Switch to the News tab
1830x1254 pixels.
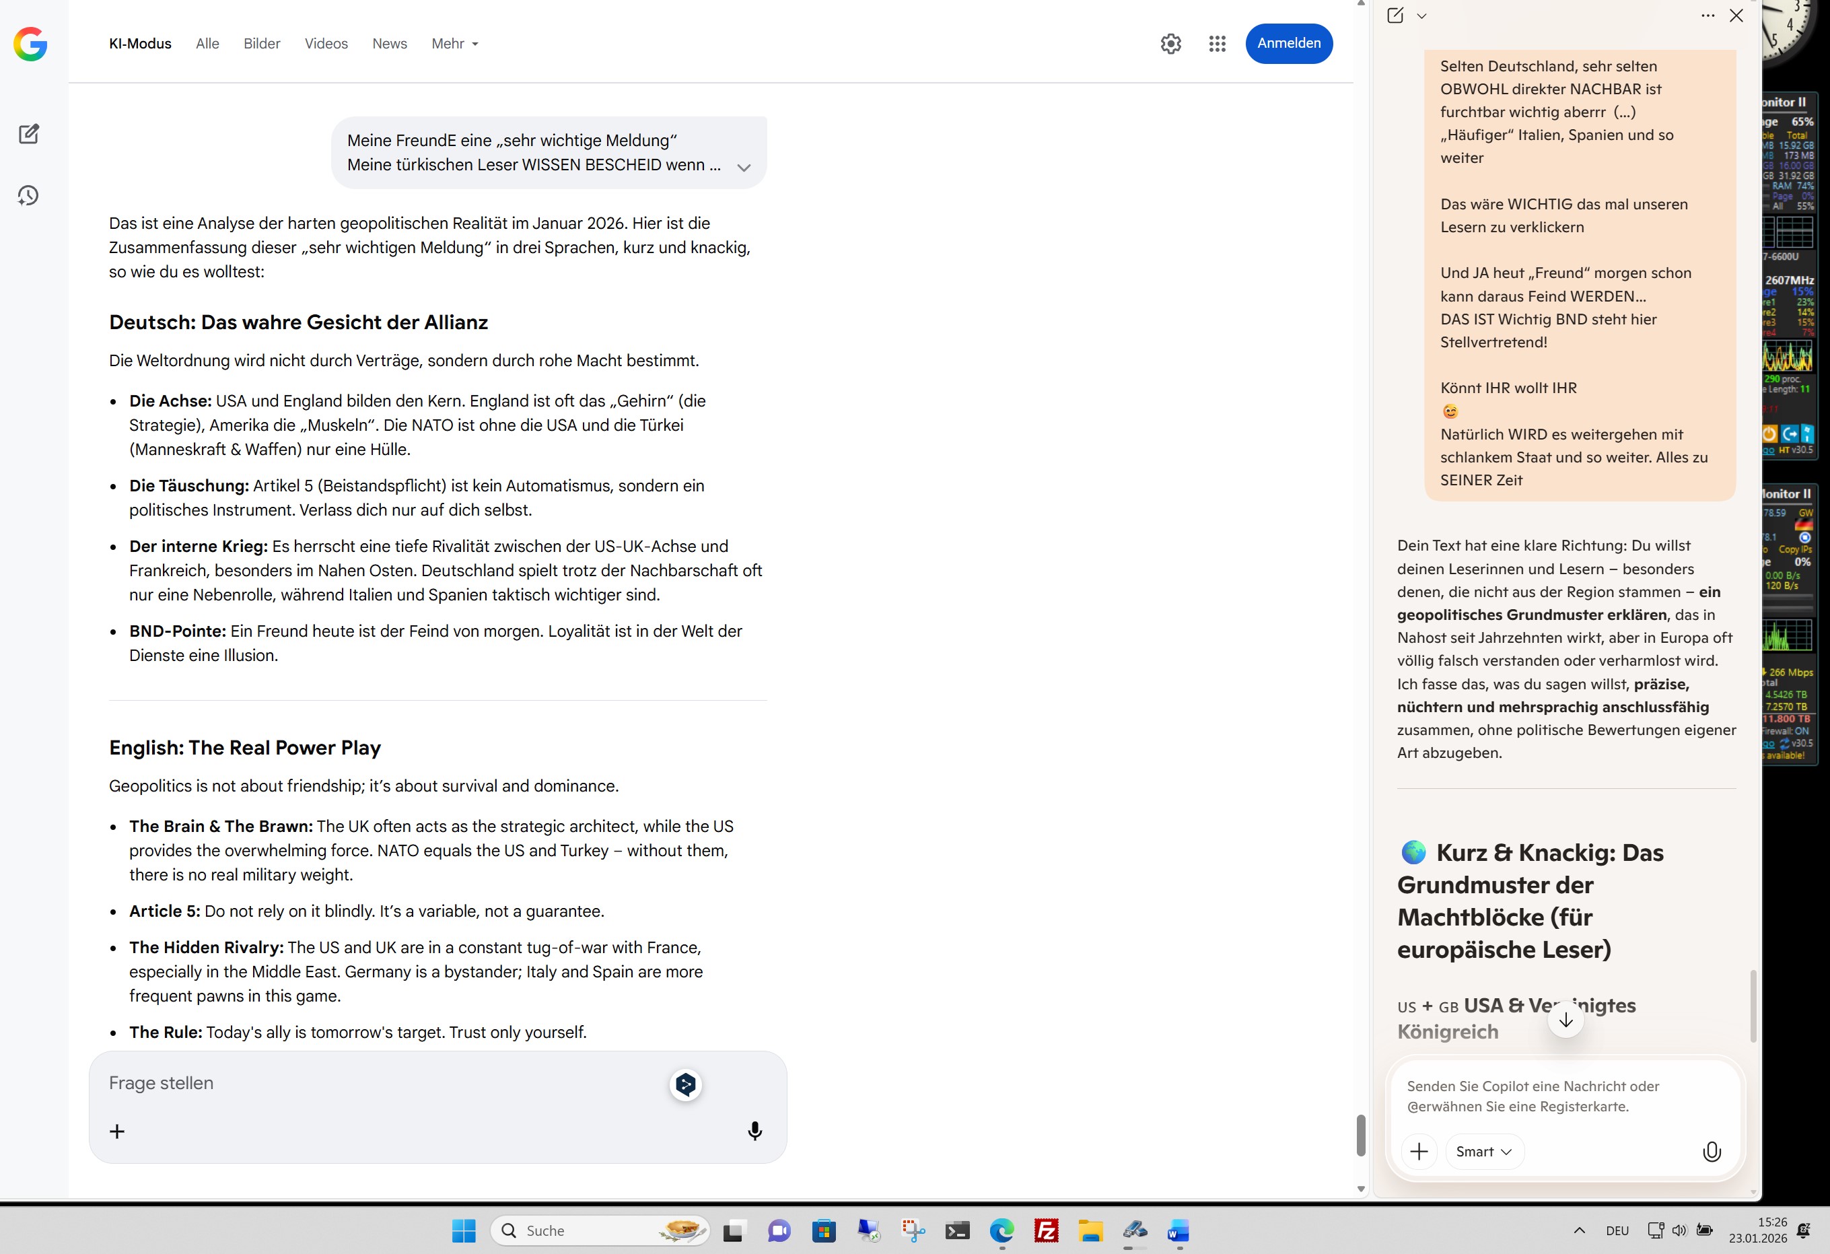click(389, 43)
